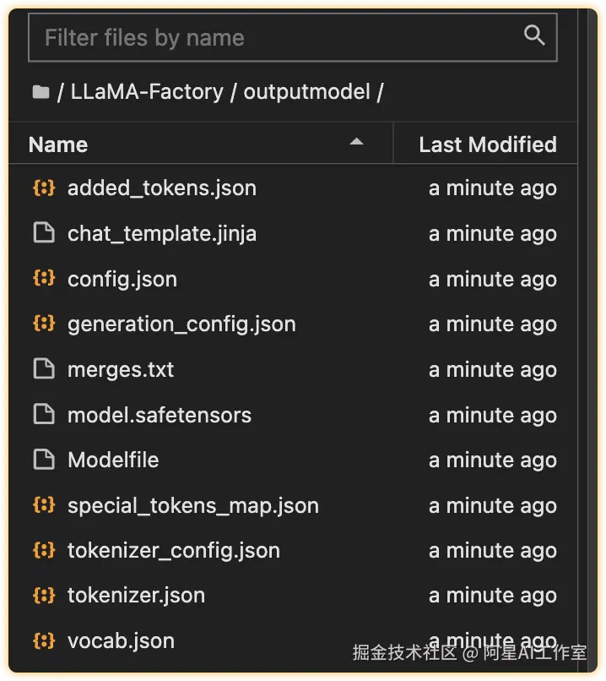Navigate to LLaMA-Factory breadcrumb folder
The image size is (606, 681).
coord(147,92)
